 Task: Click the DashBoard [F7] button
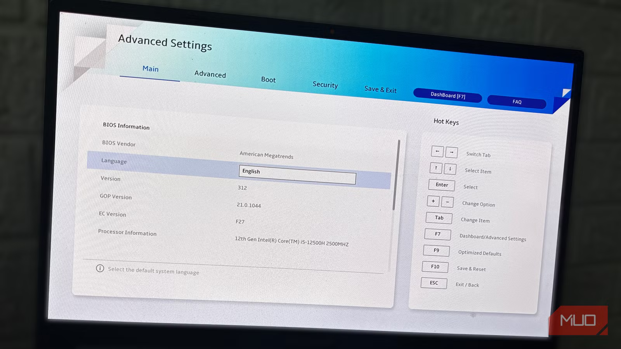448,95
